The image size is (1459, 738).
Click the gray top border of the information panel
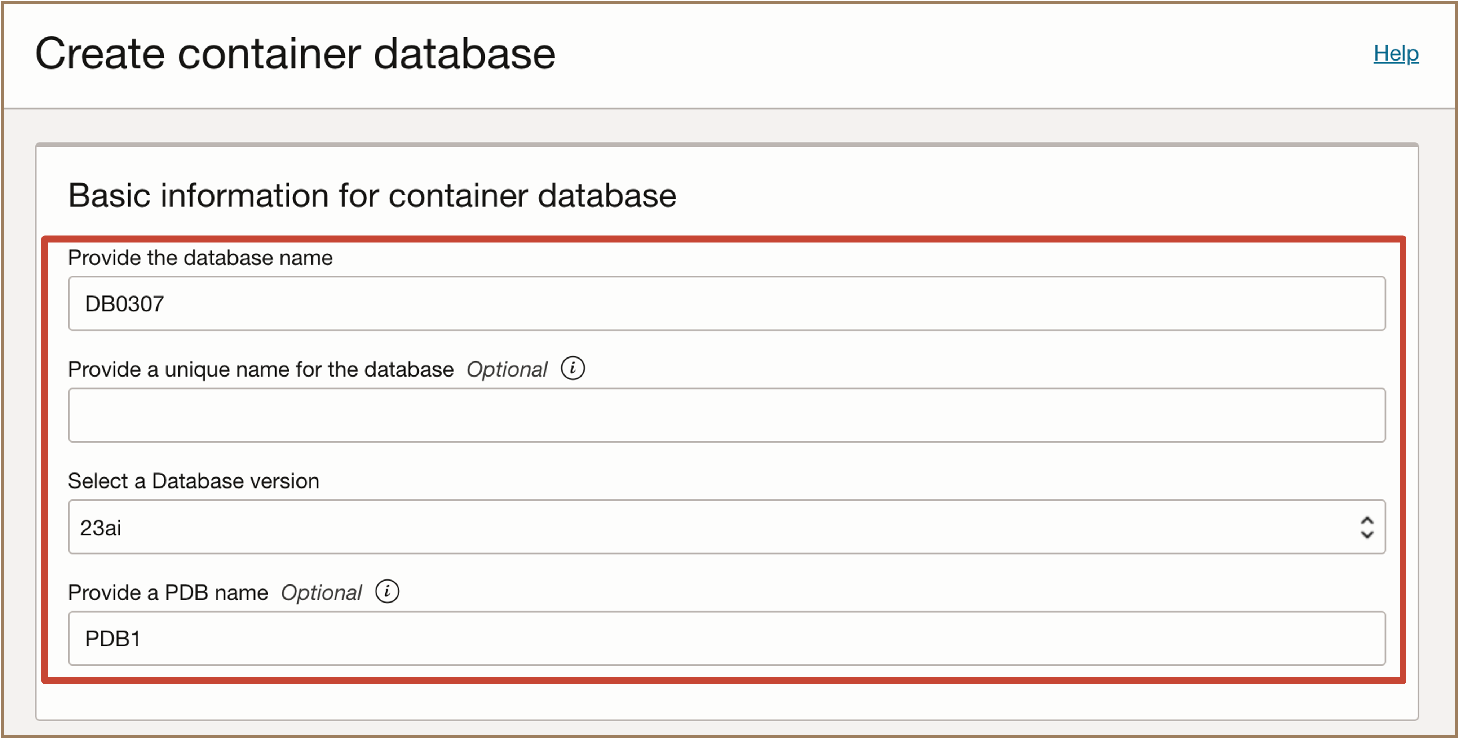tap(726, 145)
